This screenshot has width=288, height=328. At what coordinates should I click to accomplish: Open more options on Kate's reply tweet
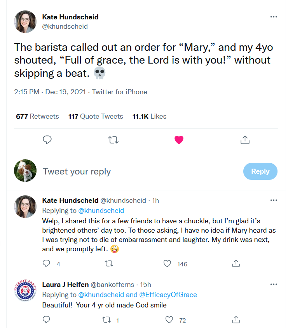click(x=274, y=200)
